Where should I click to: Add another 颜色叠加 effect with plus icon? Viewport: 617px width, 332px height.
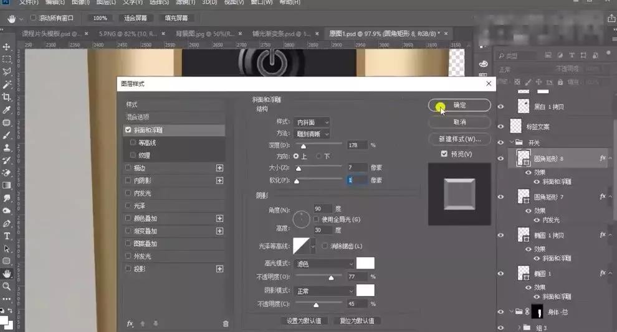tap(219, 218)
